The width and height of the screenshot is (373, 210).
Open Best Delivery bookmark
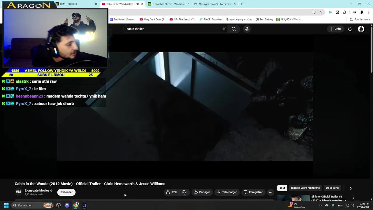(x=264, y=20)
